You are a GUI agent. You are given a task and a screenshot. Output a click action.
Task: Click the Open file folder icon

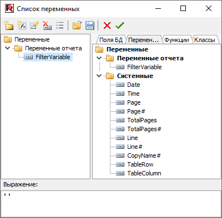[77, 25]
